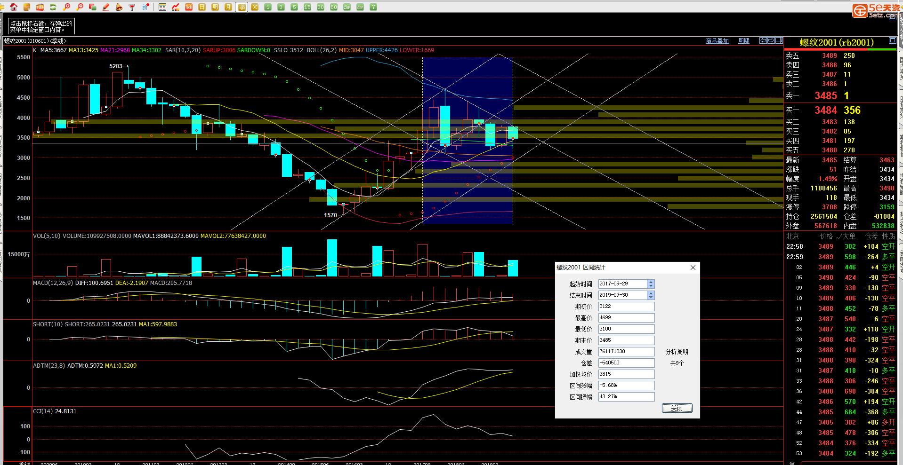Click the time-share chart icon
The width and height of the screenshot is (903, 465).
click(x=176, y=7)
